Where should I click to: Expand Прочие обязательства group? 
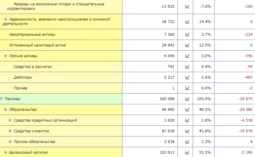click(x=10, y=142)
